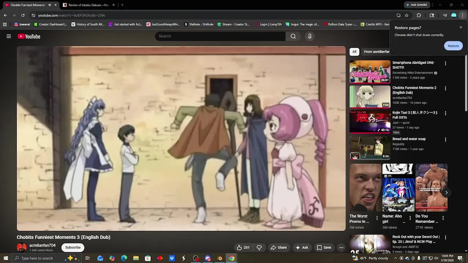
Task: Bookmark this page with star icon
Action: point(407,15)
